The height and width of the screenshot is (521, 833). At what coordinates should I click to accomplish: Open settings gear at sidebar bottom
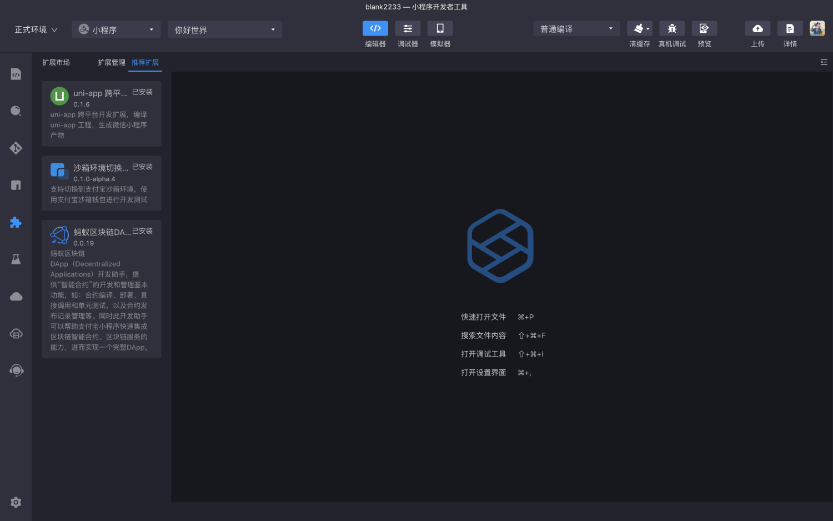16,502
